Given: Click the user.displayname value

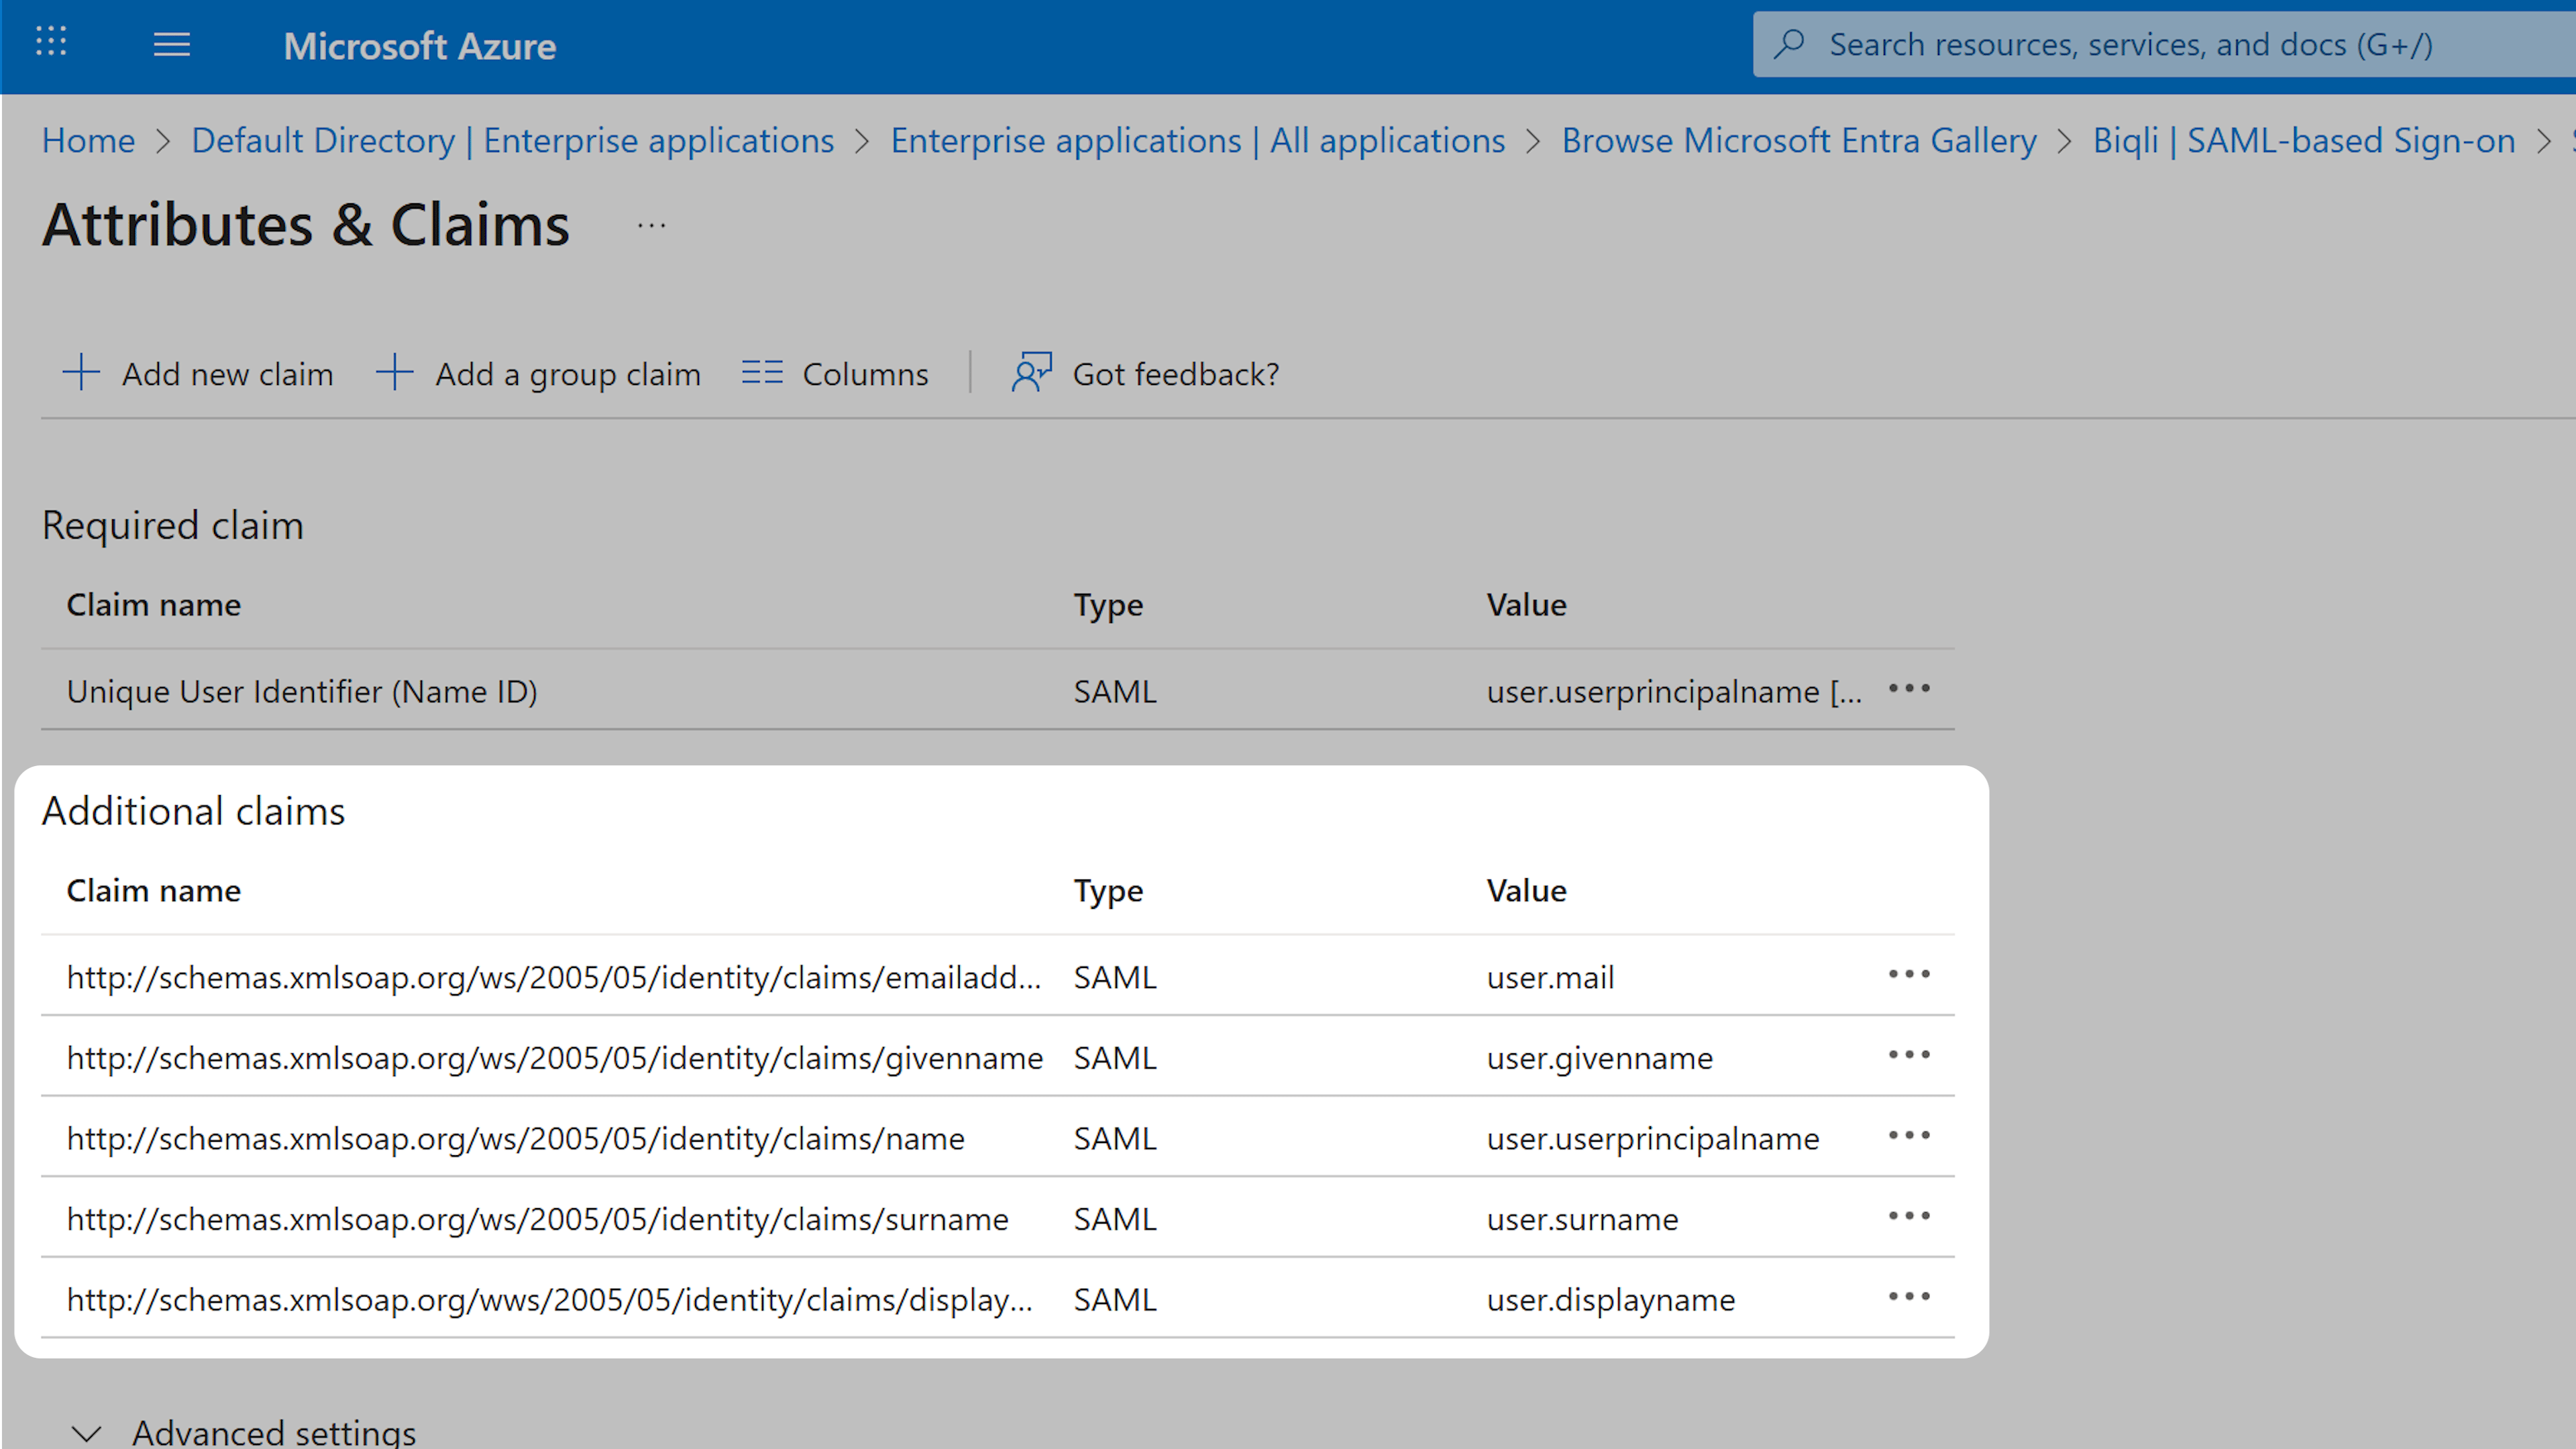Looking at the screenshot, I should pyautogui.click(x=1610, y=1300).
